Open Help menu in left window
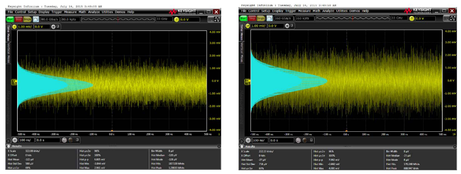 click(131, 12)
